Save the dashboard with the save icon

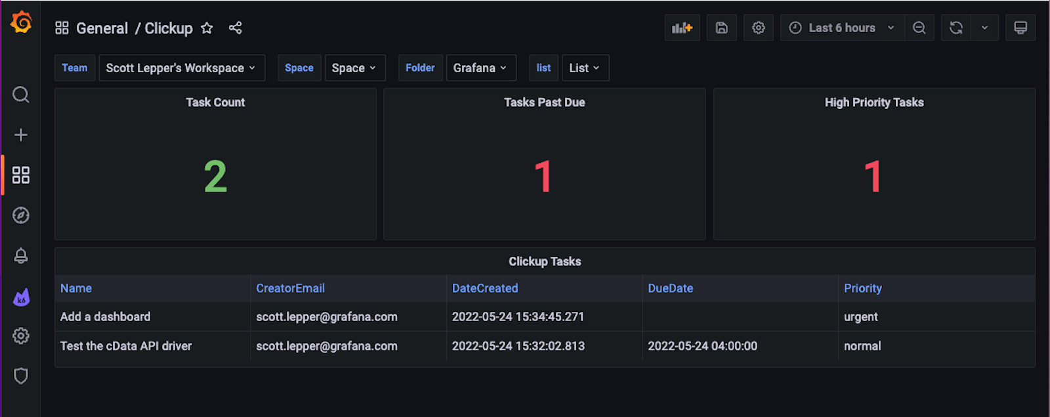click(x=721, y=28)
